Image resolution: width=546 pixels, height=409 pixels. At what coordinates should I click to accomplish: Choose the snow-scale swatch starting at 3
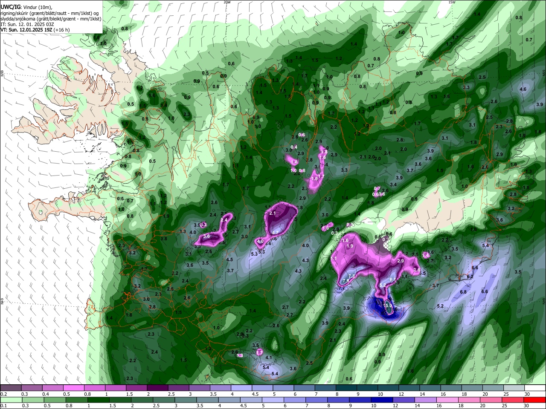coord(199,388)
